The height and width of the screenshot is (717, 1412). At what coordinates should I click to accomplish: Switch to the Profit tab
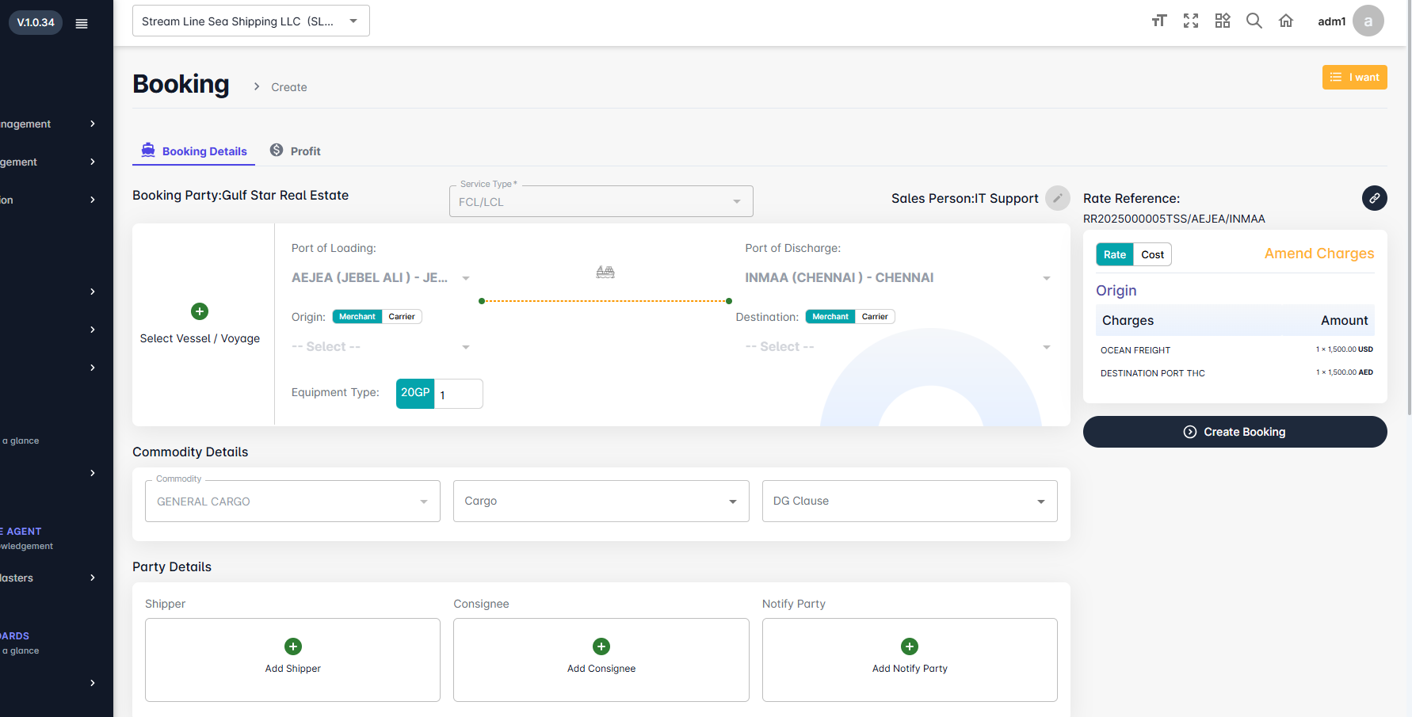(296, 151)
